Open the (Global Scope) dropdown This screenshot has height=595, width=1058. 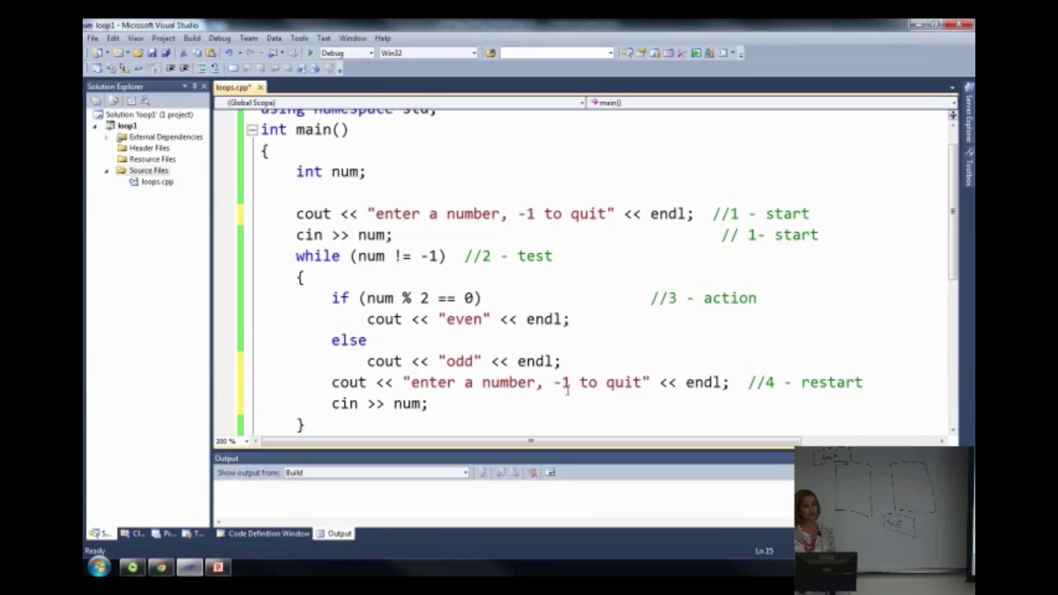[582, 102]
